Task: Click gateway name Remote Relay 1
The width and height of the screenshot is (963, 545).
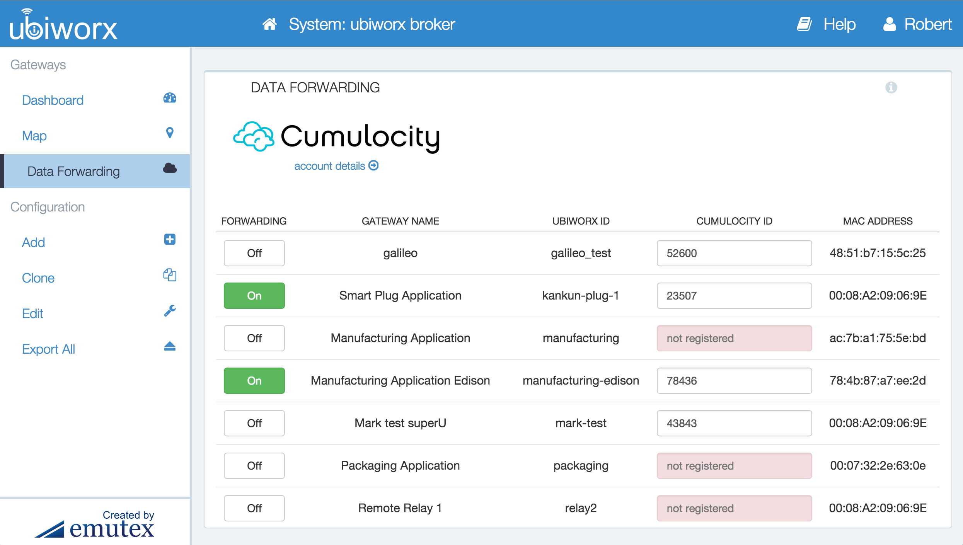Action: [x=400, y=508]
